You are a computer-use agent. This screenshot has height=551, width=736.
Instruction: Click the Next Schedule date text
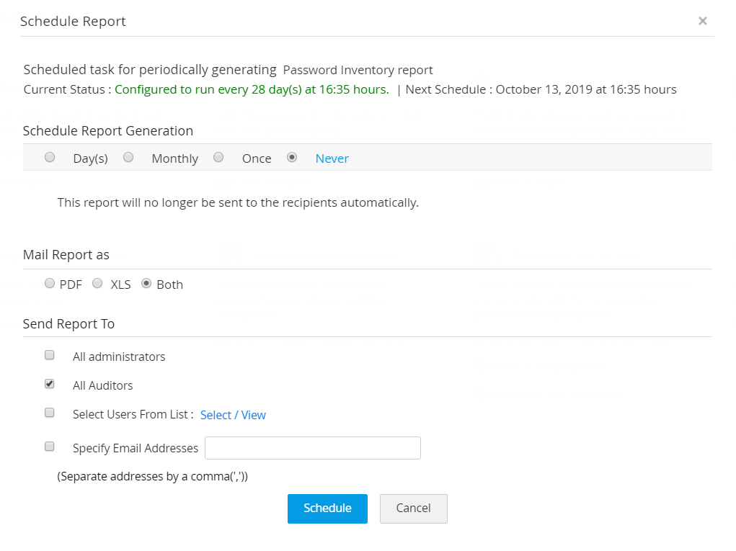point(585,90)
